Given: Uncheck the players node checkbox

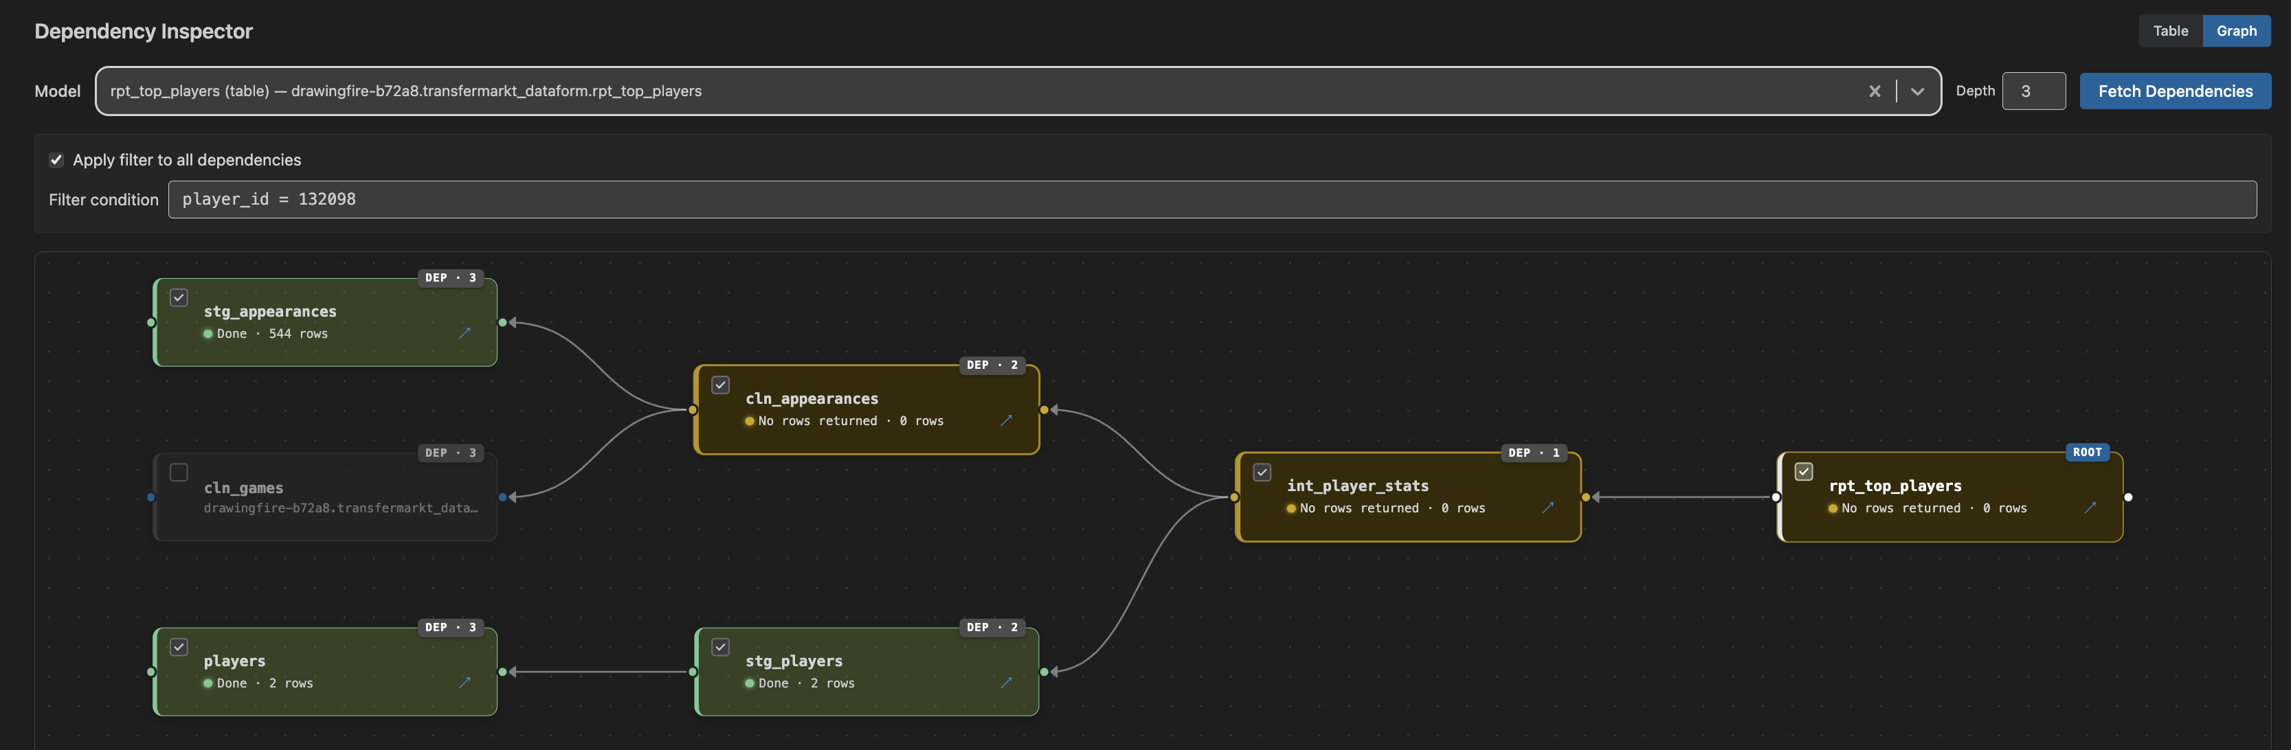Looking at the screenshot, I should 179,647.
